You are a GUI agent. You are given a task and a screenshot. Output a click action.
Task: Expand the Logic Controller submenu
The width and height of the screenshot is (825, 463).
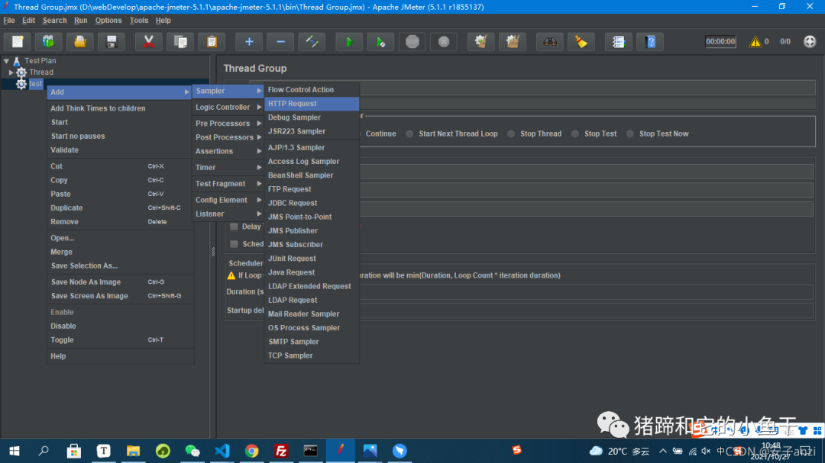228,108
